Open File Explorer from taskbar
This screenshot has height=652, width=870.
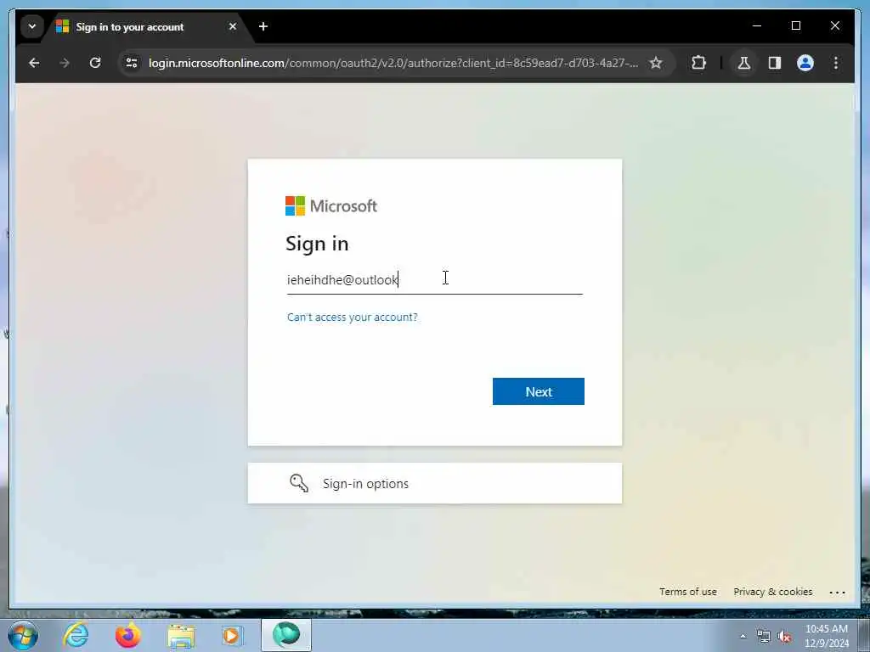point(181,635)
